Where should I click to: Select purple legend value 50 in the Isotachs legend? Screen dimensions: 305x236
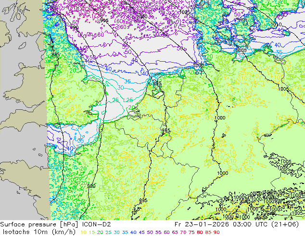click(150, 232)
